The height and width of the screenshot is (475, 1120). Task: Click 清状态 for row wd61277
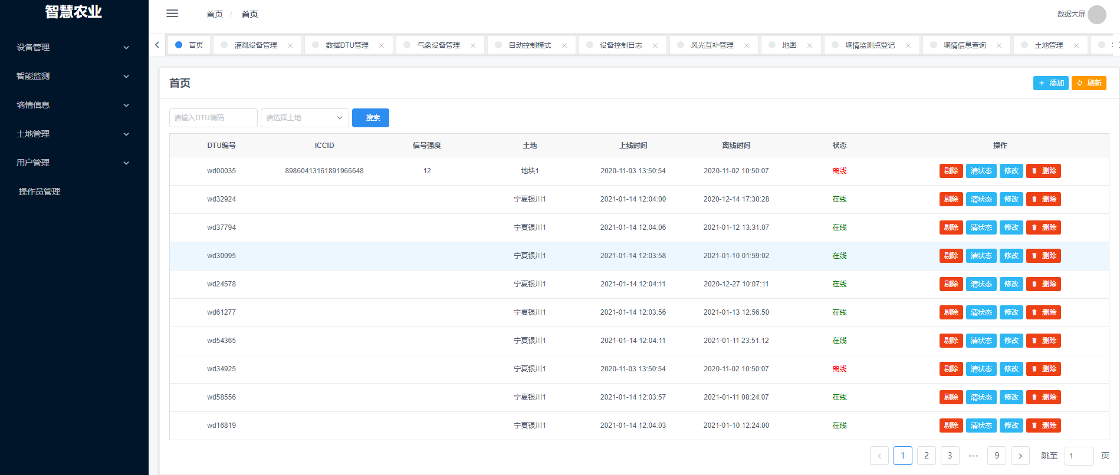pyautogui.click(x=981, y=312)
